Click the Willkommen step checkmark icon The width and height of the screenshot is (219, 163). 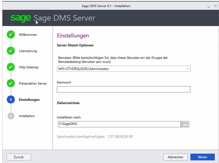click(x=11, y=35)
